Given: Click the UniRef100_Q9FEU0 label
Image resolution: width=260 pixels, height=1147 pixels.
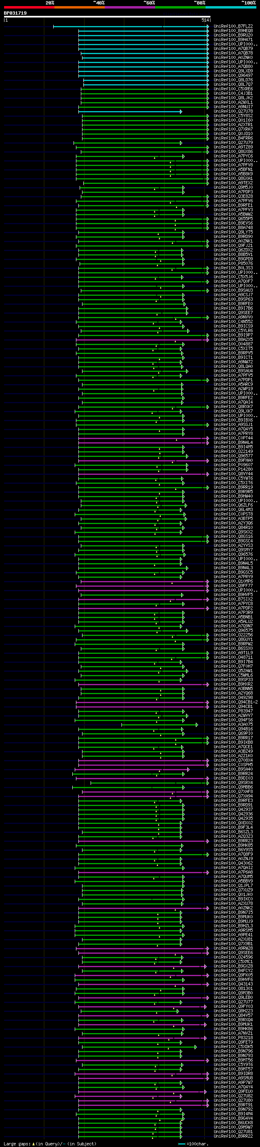Looking at the screenshot, I should [x=233, y=1091].
